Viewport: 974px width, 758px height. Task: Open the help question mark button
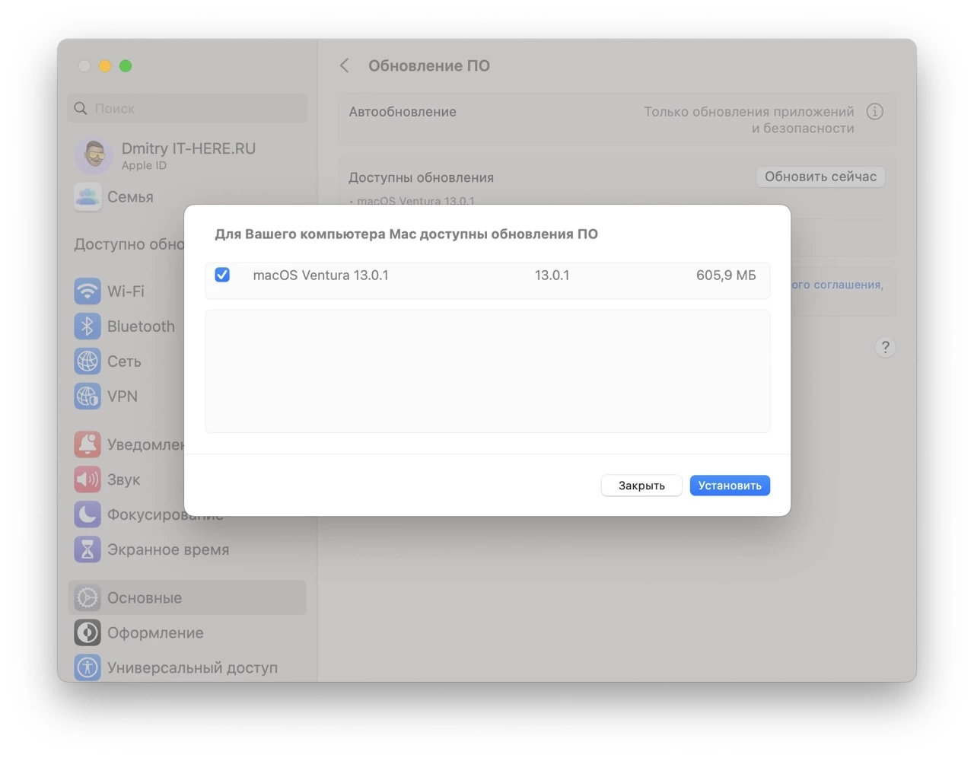tap(885, 347)
